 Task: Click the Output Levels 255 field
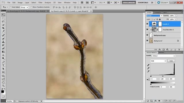click(x=172, y=87)
